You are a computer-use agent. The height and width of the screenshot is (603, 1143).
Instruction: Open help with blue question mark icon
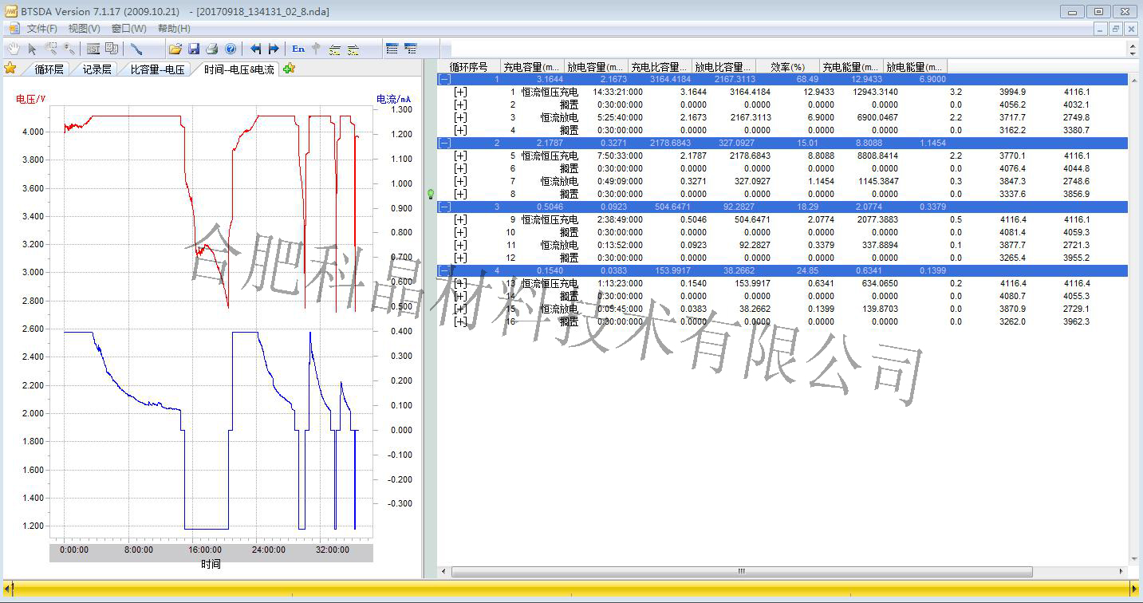[x=231, y=49]
